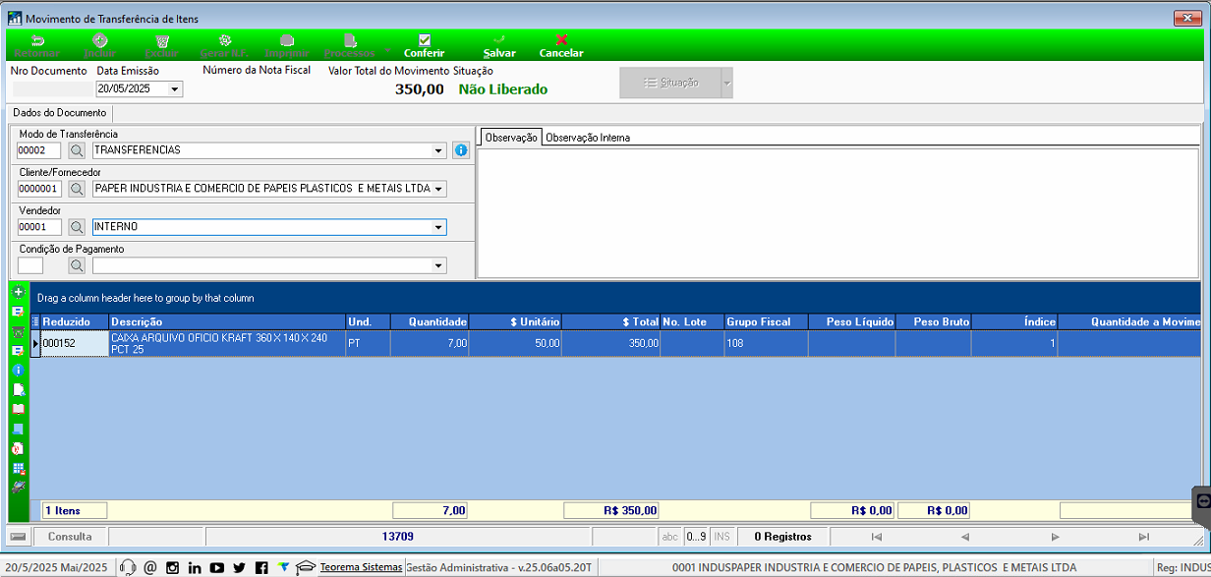The image size is (1211, 577).
Task: Click the sidebar document page icon
Action: coord(18,389)
